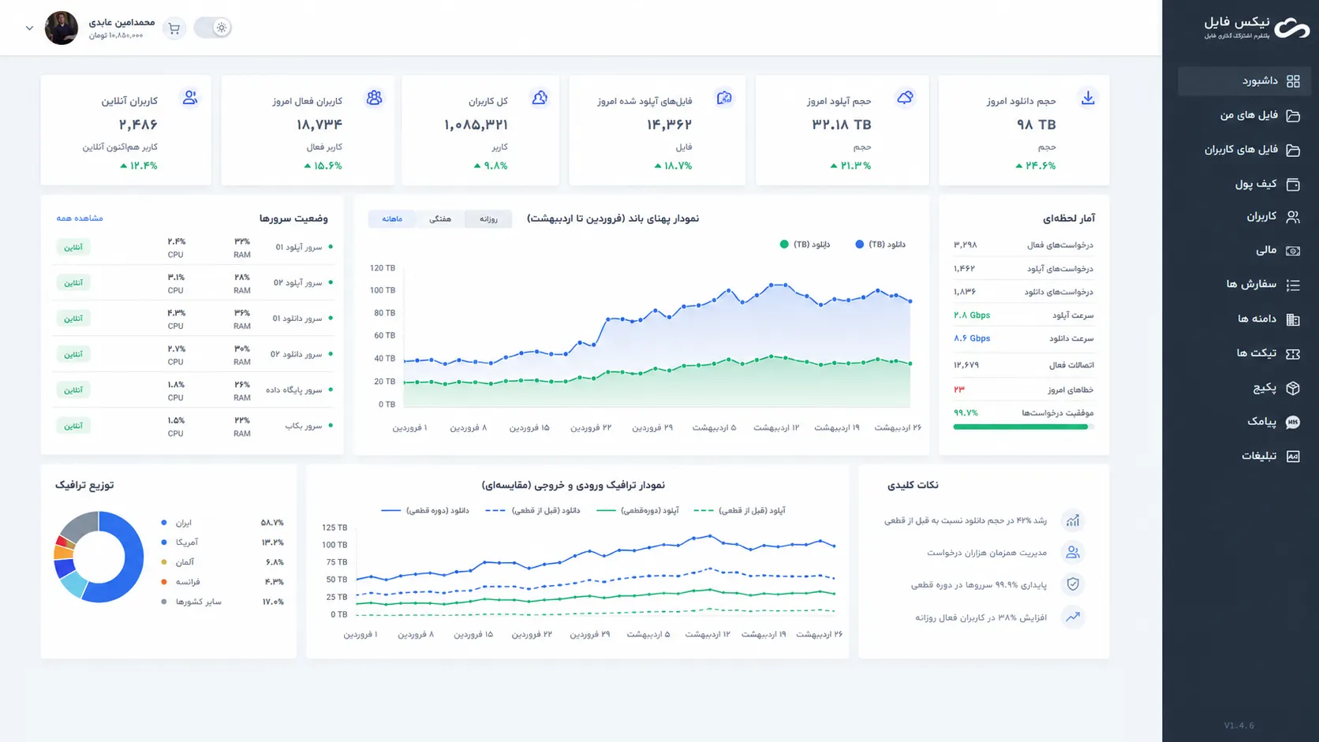Click the خطاهای امروز value ۲۳
This screenshot has height=742, width=1319.
[959, 390]
